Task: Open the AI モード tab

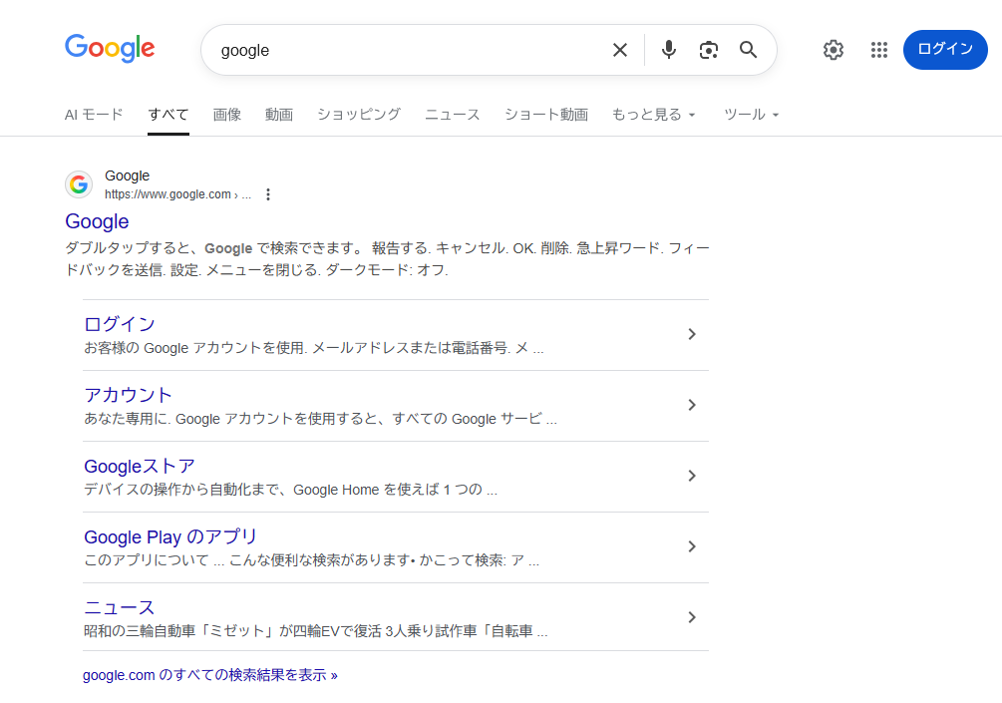Action: pyautogui.click(x=94, y=115)
